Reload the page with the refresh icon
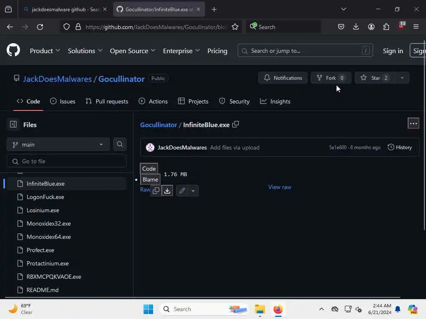The height and width of the screenshot is (319, 426). click(x=40, y=27)
